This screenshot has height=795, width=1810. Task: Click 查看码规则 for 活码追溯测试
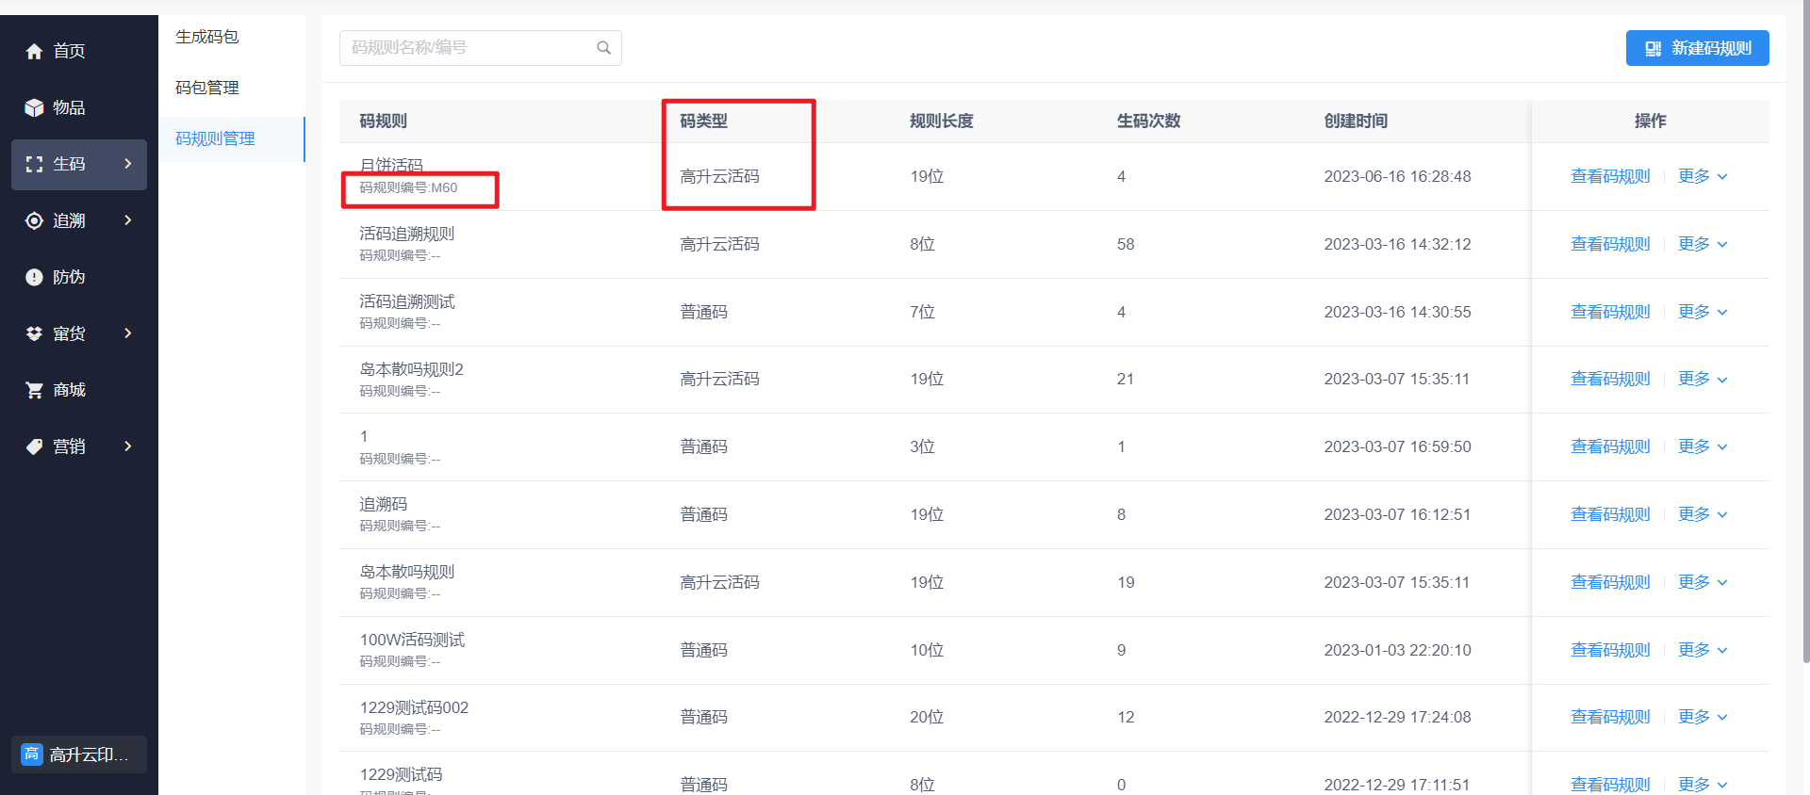pyautogui.click(x=1610, y=312)
